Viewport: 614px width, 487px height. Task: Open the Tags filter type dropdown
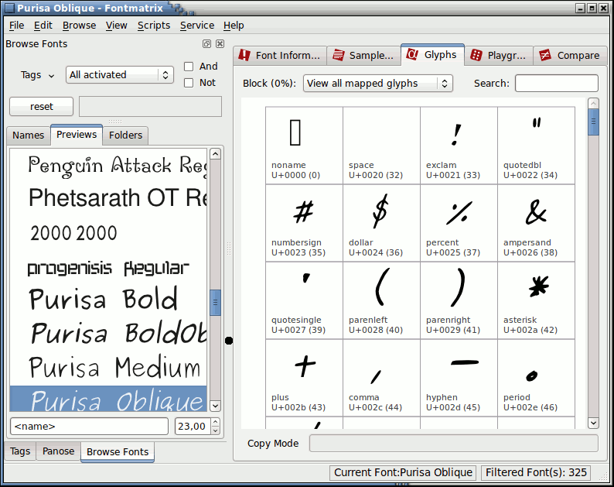click(x=37, y=75)
